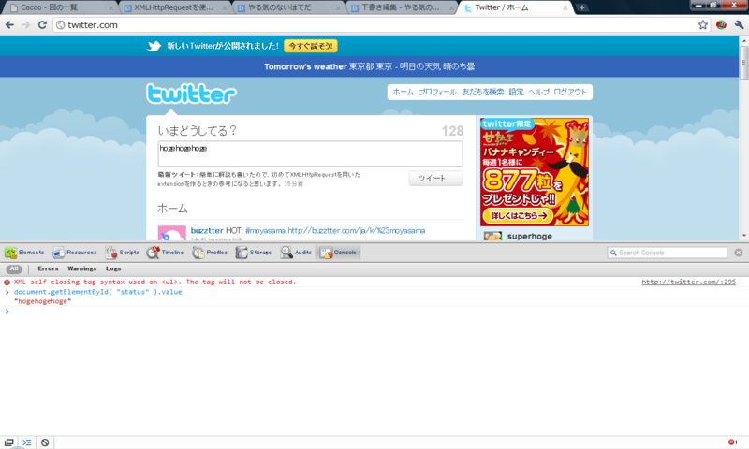749x449 pixels.
Task: Click the "hogehogehoge" console output
Action: (42, 301)
